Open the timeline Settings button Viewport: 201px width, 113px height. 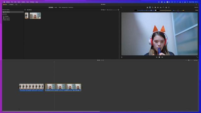coord(196,60)
